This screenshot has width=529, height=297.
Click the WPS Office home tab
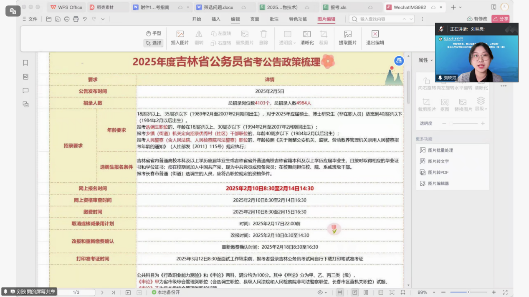[66, 7]
